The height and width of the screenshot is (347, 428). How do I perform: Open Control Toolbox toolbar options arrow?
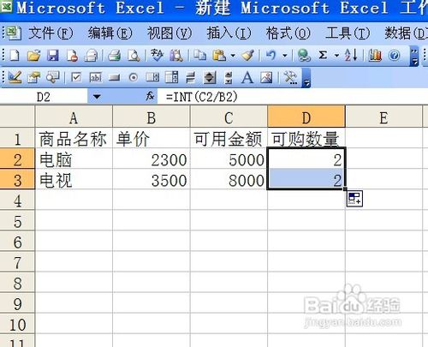[x=306, y=78]
